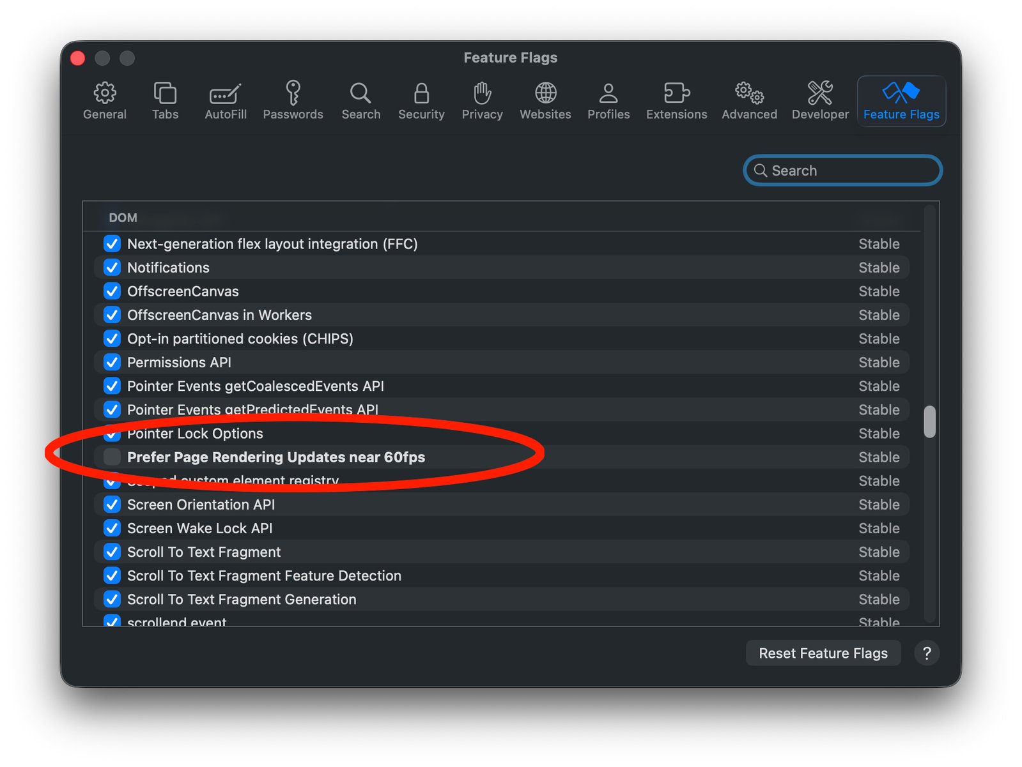Image resolution: width=1022 pixels, height=767 pixels.
Task: Select the AutoFill pencil icon
Action: point(225,94)
